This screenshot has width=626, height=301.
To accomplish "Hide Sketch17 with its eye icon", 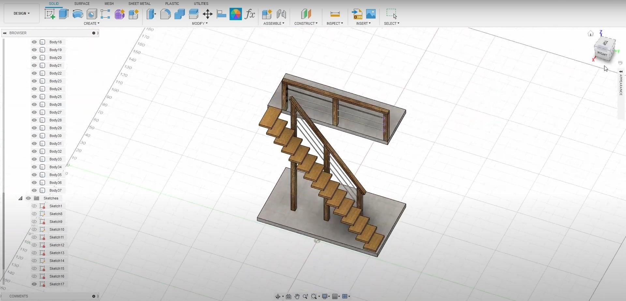I will (x=34, y=284).
